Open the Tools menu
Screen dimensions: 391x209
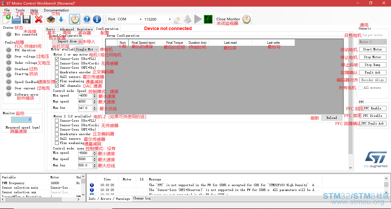pos(20,10)
